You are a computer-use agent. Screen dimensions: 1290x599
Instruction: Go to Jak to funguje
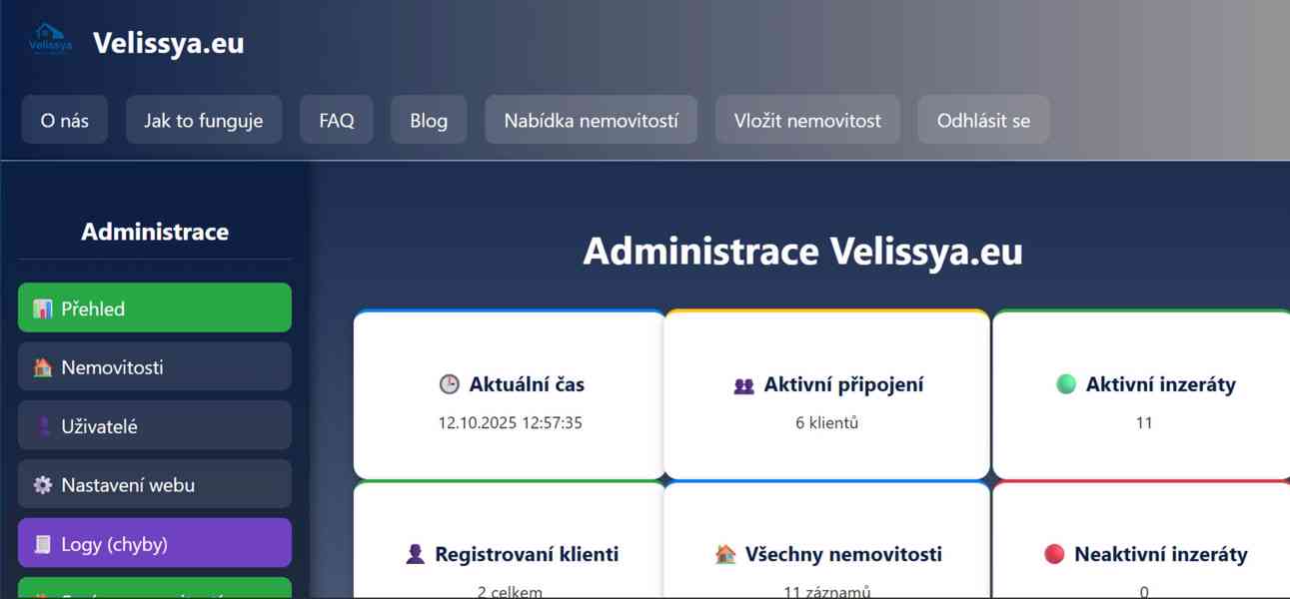(x=204, y=121)
